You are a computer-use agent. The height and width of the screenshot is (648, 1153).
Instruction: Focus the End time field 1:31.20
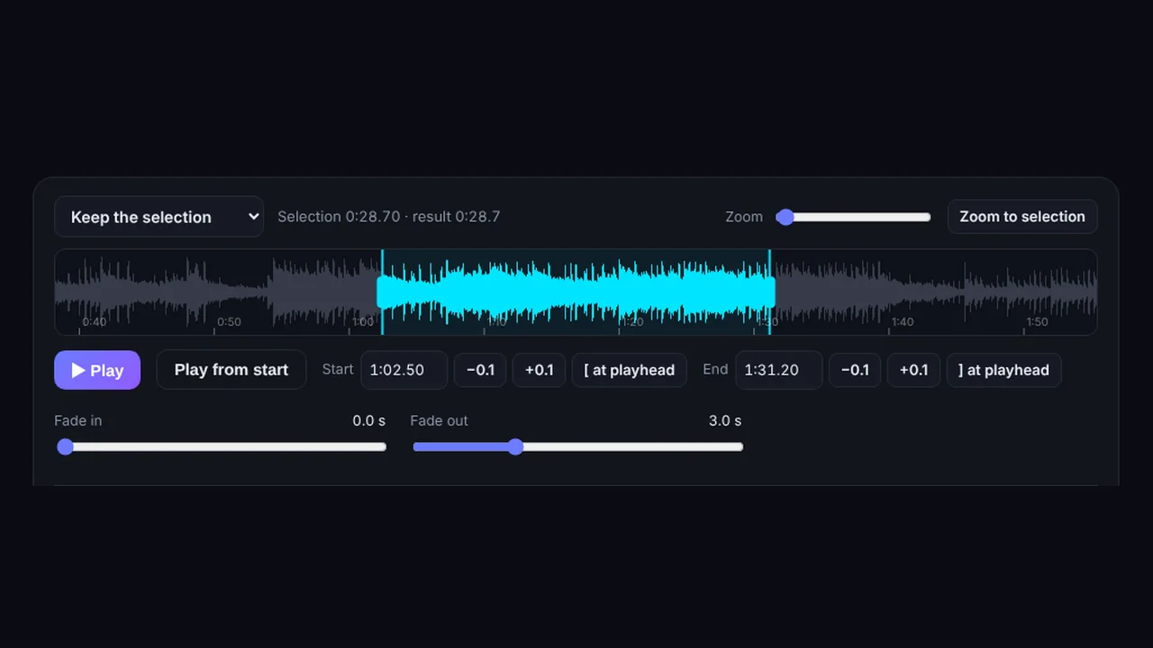pyautogui.click(x=779, y=370)
